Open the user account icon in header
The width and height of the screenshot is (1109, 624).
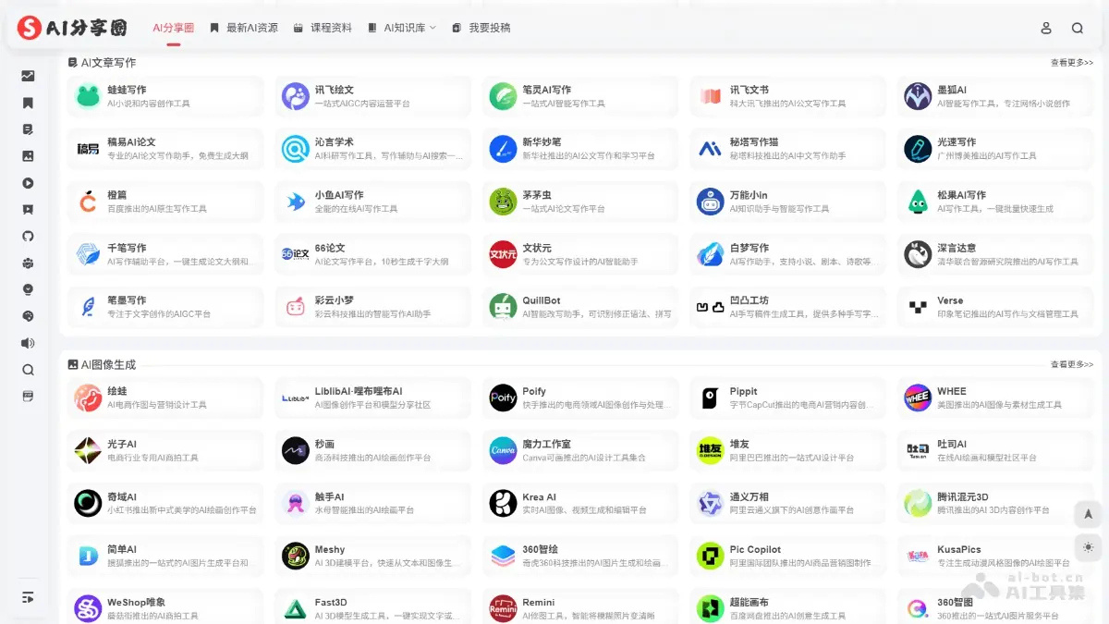pos(1046,28)
